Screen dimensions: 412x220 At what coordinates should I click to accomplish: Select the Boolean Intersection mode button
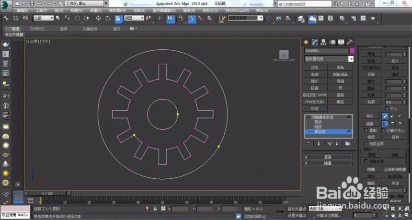click(x=400, y=116)
